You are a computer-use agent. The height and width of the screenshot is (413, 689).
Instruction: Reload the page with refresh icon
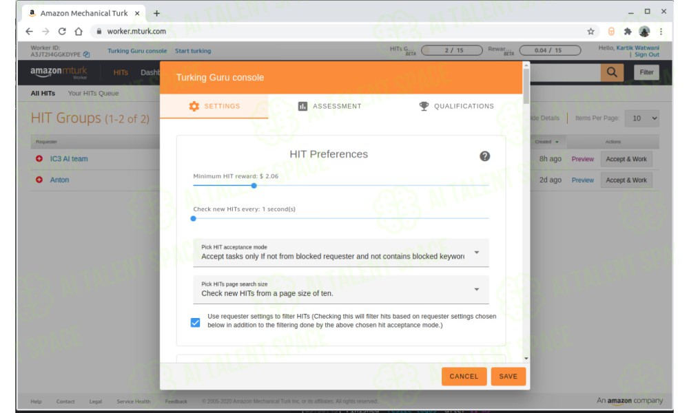click(x=62, y=31)
